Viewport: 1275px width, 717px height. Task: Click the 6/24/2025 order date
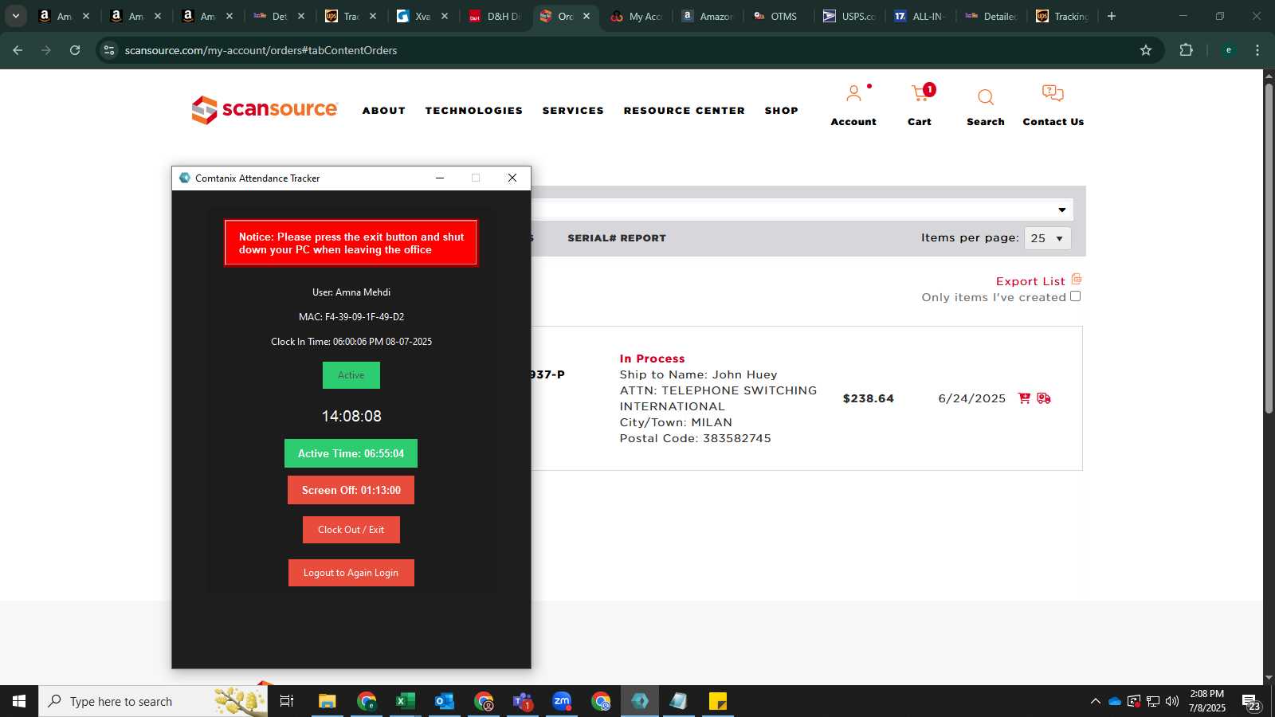pyautogui.click(x=971, y=398)
